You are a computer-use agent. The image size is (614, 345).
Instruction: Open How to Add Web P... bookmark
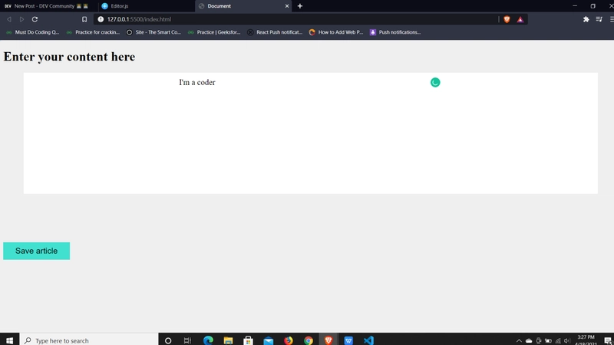pos(336,32)
